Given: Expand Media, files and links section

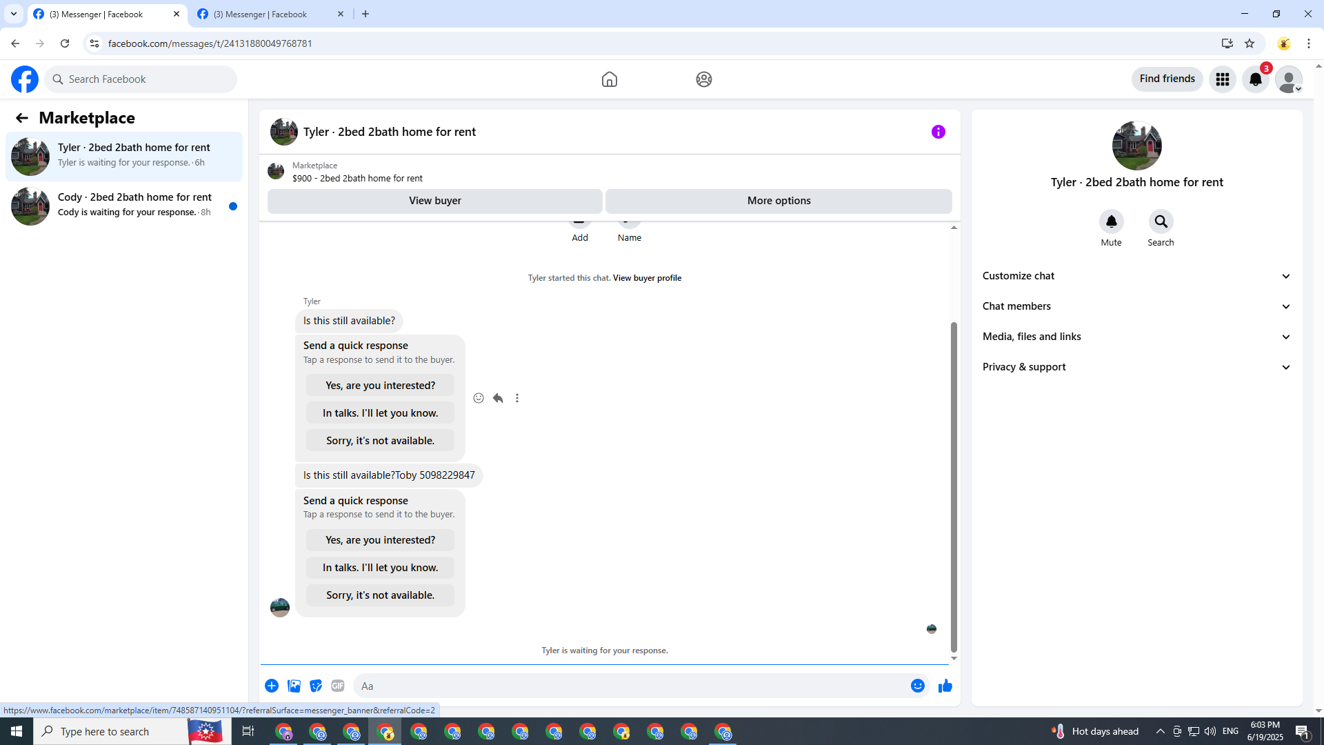Looking at the screenshot, I should coord(1136,337).
